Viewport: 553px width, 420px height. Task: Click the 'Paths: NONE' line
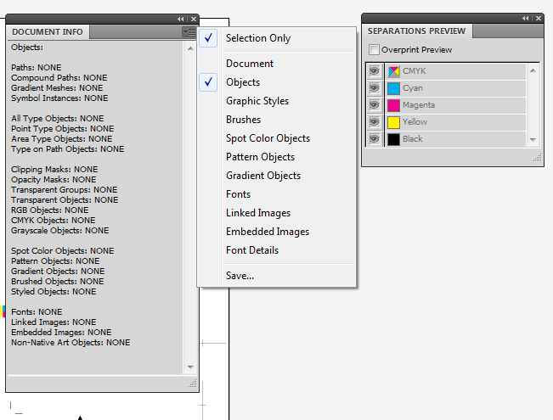coord(36,67)
